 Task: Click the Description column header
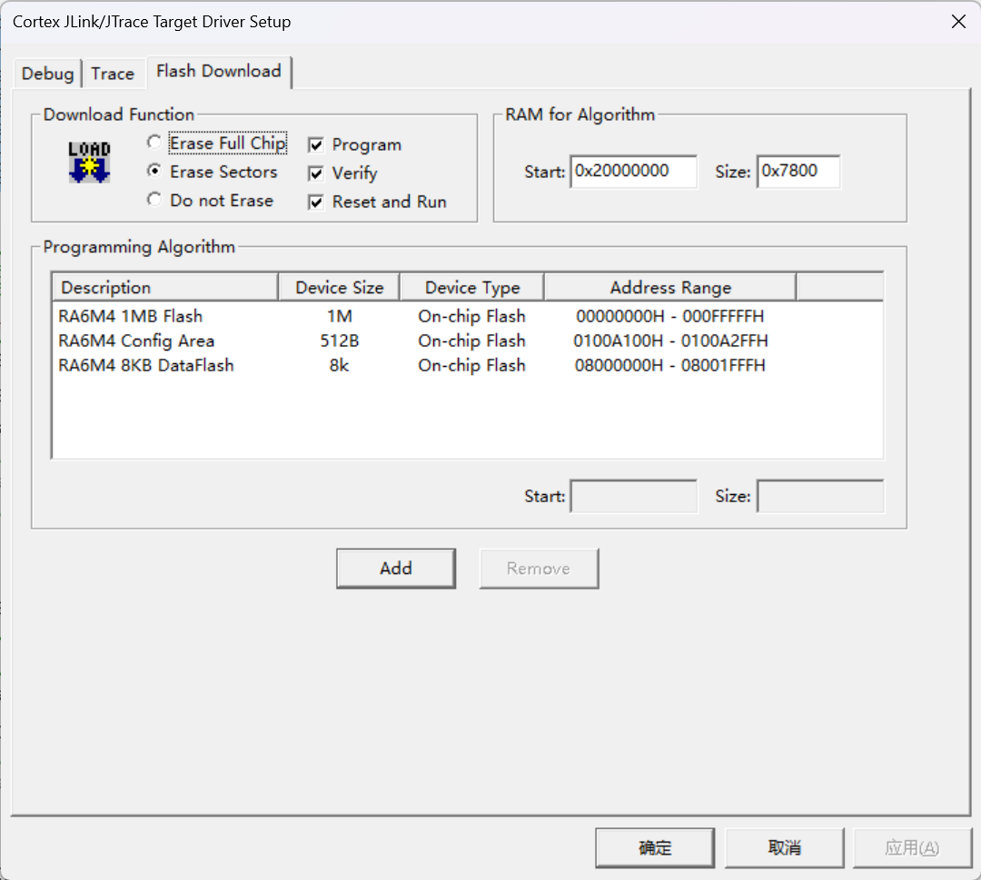(x=165, y=287)
